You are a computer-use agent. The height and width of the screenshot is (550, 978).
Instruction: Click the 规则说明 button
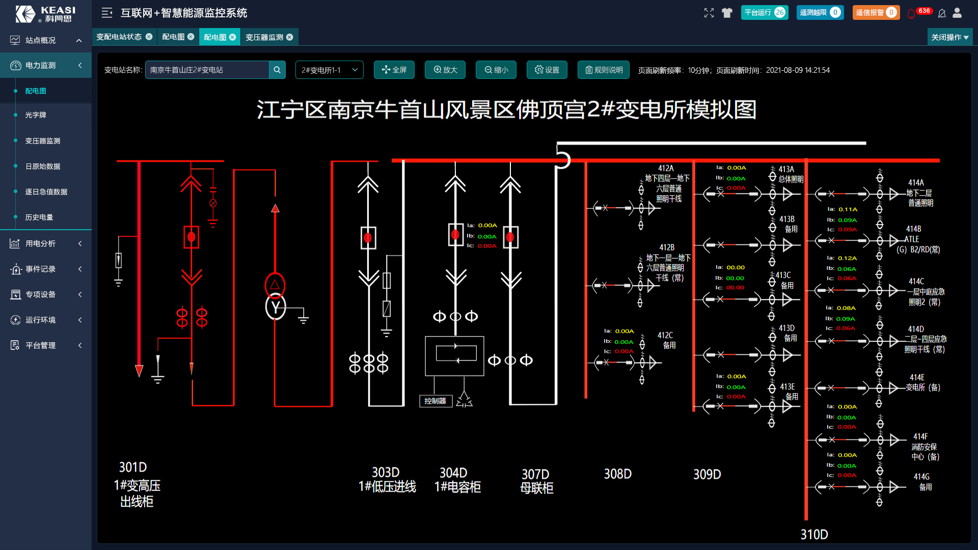[603, 70]
